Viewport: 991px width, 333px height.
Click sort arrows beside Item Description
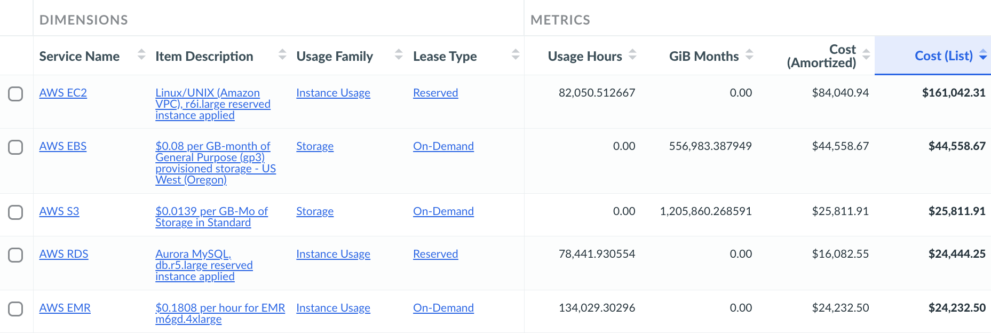point(282,54)
